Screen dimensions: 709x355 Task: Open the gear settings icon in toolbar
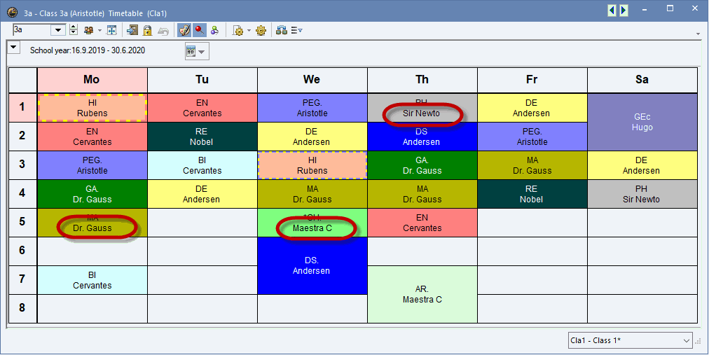coord(261,30)
